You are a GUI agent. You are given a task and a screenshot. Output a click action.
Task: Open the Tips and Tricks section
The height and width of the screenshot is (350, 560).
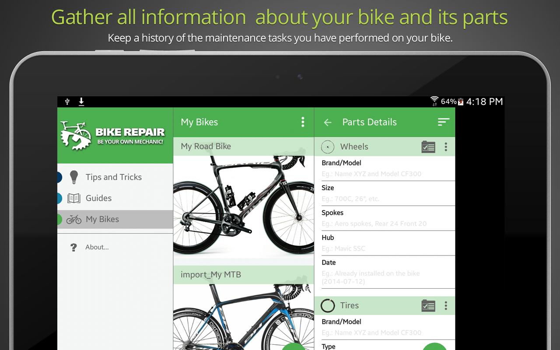coord(115,177)
